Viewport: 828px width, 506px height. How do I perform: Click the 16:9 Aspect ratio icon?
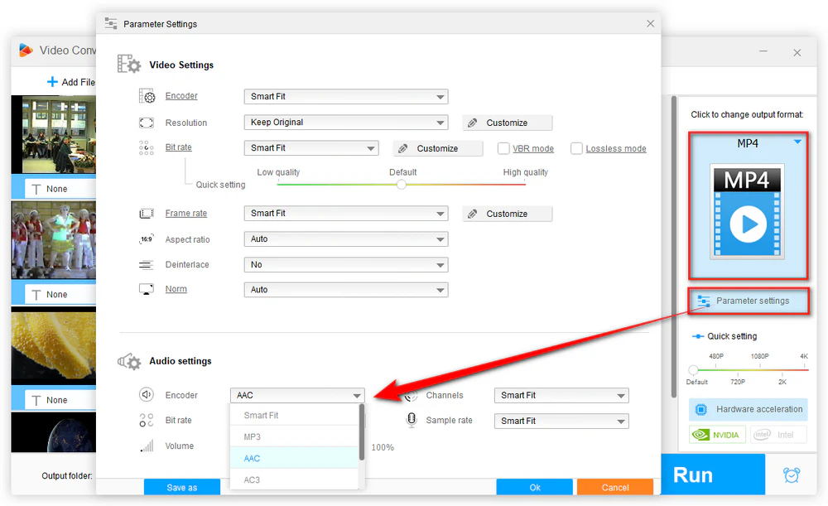[147, 239]
